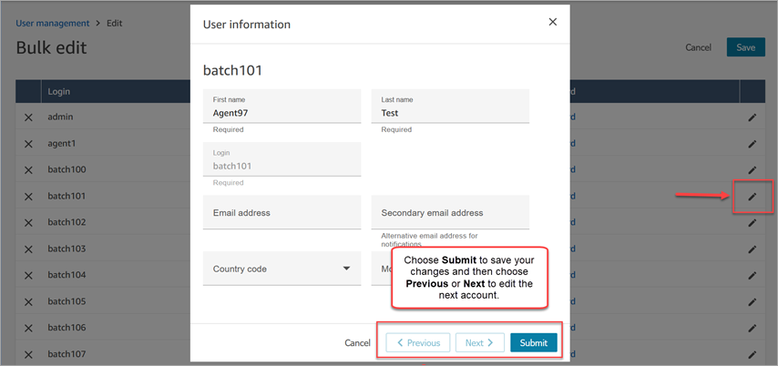Viewport: 778px width, 366px height.
Task: Remove the agent1 row with X icon
Action: coord(28,144)
